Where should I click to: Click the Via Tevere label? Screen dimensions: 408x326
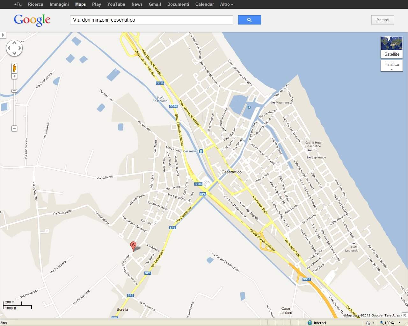click(173, 188)
